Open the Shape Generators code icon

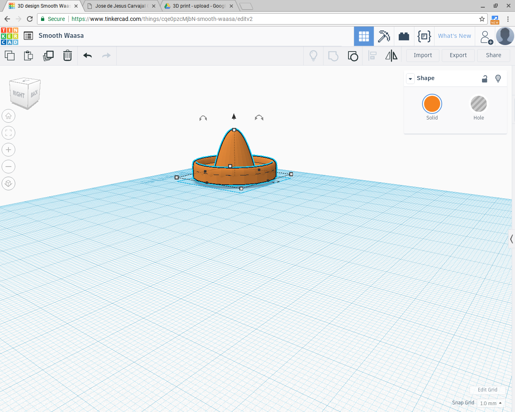pyautogui.click(x=424, y=36)
